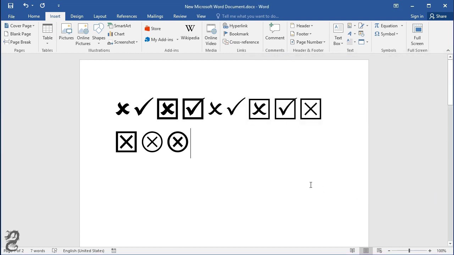Open the Wikipedia add-in
Screen dimensions: 454x255
click(190, 32)
